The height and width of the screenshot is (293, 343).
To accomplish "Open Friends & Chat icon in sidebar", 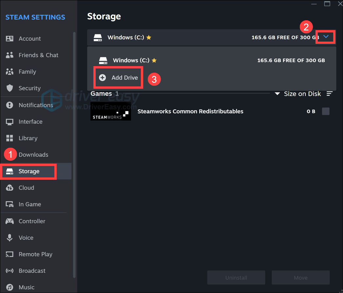I will (10, 55).
